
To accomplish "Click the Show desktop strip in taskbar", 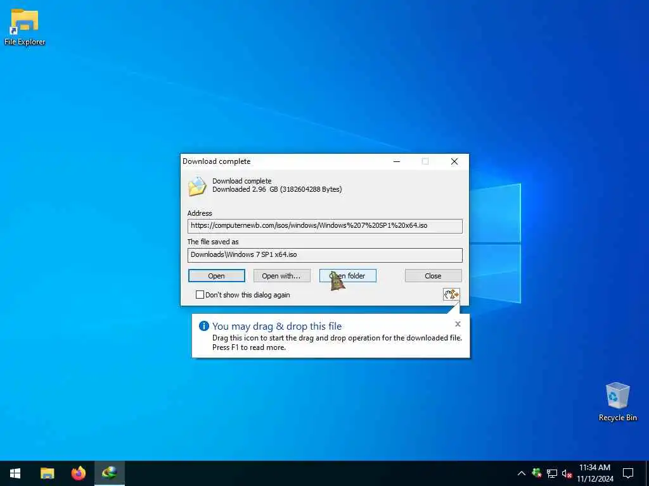I will (x=647, y=473).
